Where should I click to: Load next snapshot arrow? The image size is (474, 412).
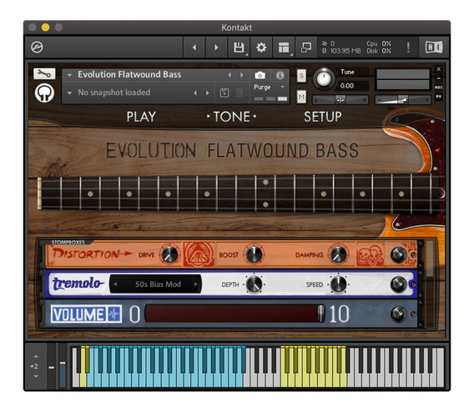pos(207,93)
